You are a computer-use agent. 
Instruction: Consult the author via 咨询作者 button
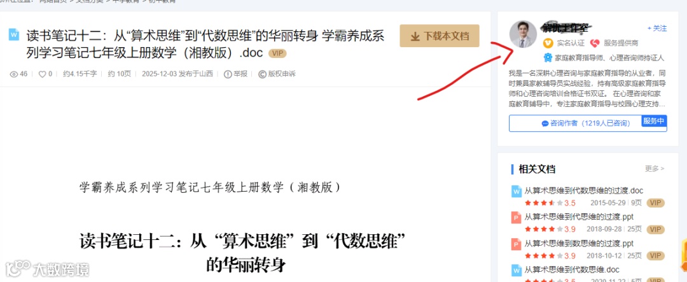point(586,123)
